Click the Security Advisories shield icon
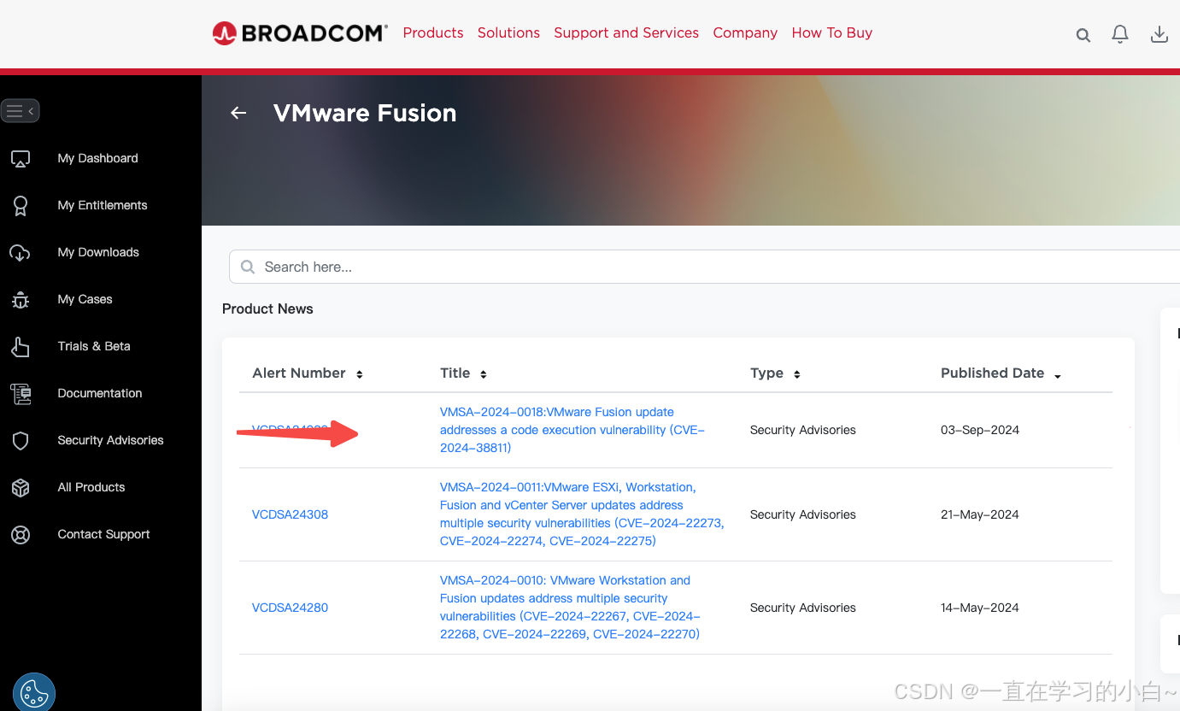 [21, 441]
